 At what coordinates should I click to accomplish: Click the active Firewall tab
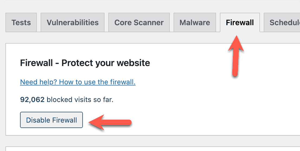(x=240, y=22)
